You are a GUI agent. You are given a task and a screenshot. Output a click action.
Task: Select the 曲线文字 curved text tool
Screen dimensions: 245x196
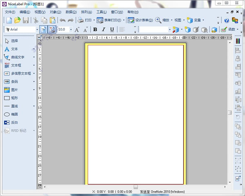(17, 57)
